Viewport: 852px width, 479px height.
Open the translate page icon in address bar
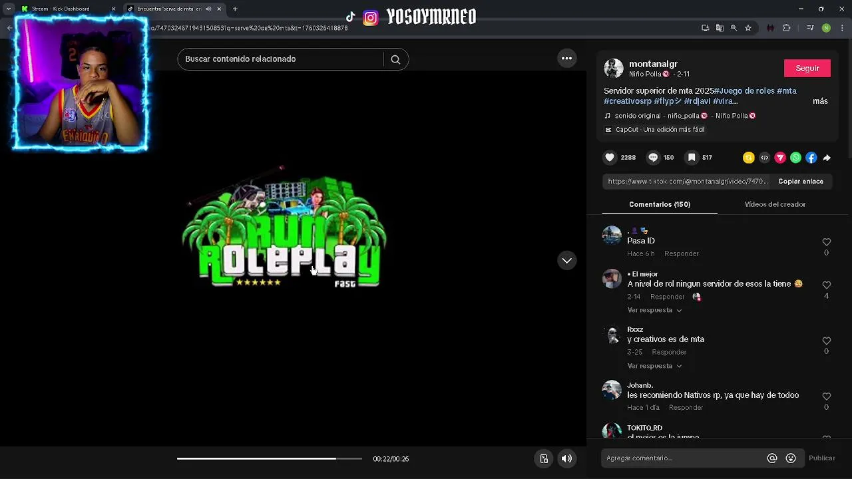(720, 28)
